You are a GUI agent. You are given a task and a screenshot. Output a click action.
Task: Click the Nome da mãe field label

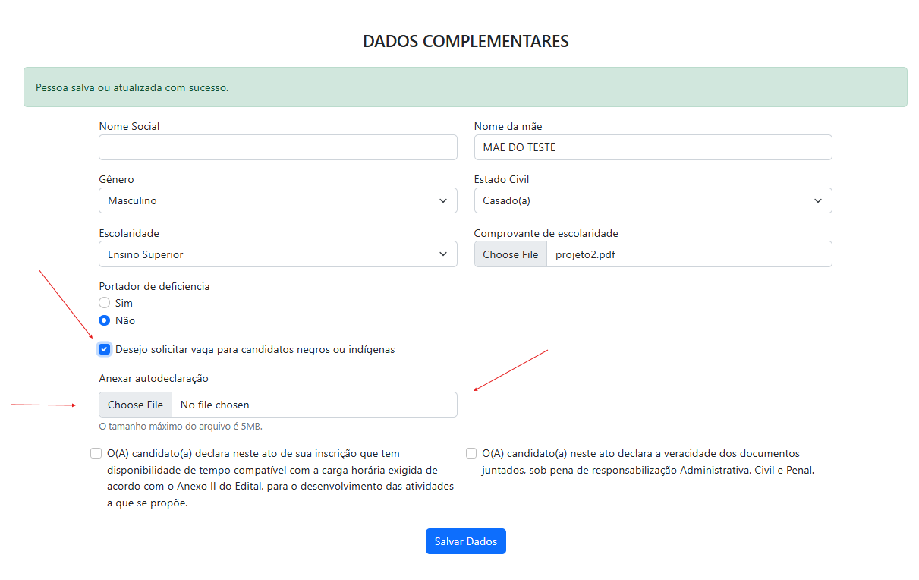[508, 126]
